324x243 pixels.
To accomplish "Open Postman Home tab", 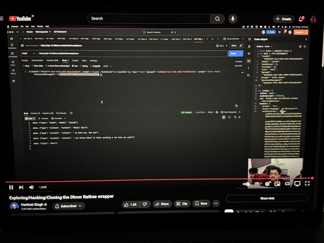I will tap(29, 32).
